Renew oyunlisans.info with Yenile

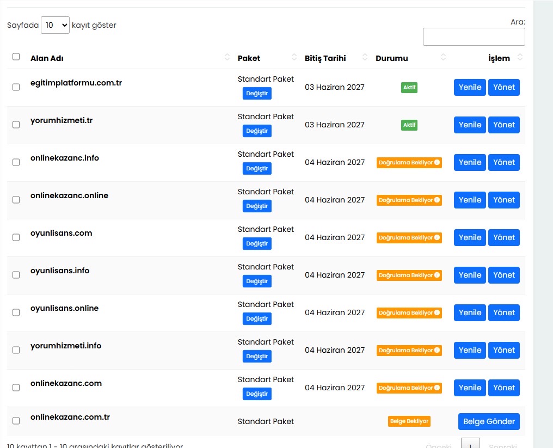point(470,275)
